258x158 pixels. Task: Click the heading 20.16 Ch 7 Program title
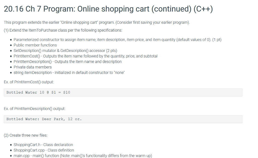(108, 9)
